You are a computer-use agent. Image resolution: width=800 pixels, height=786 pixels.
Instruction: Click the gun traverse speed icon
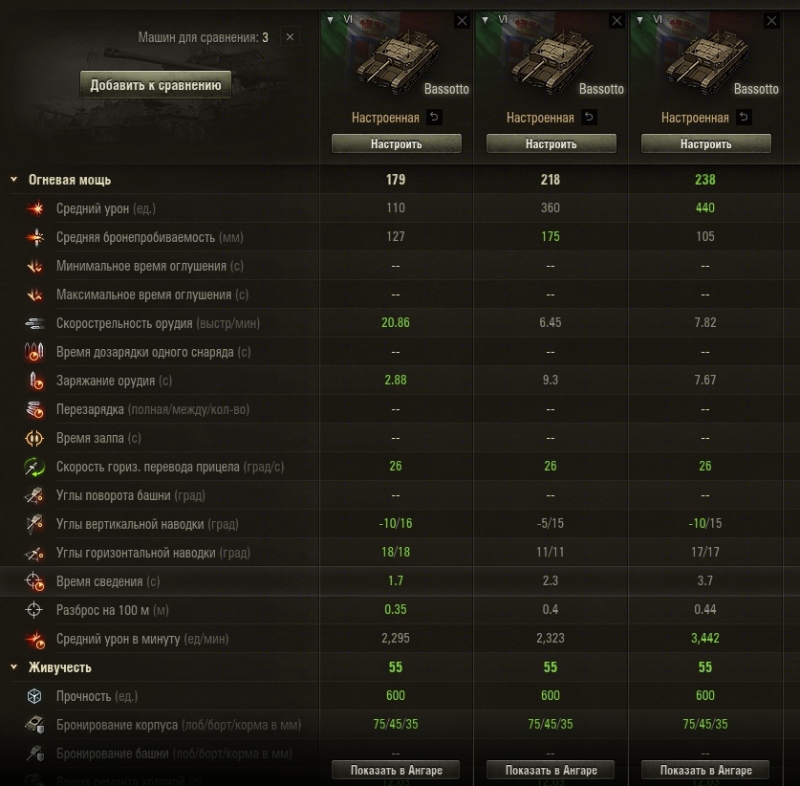point(34,467)
